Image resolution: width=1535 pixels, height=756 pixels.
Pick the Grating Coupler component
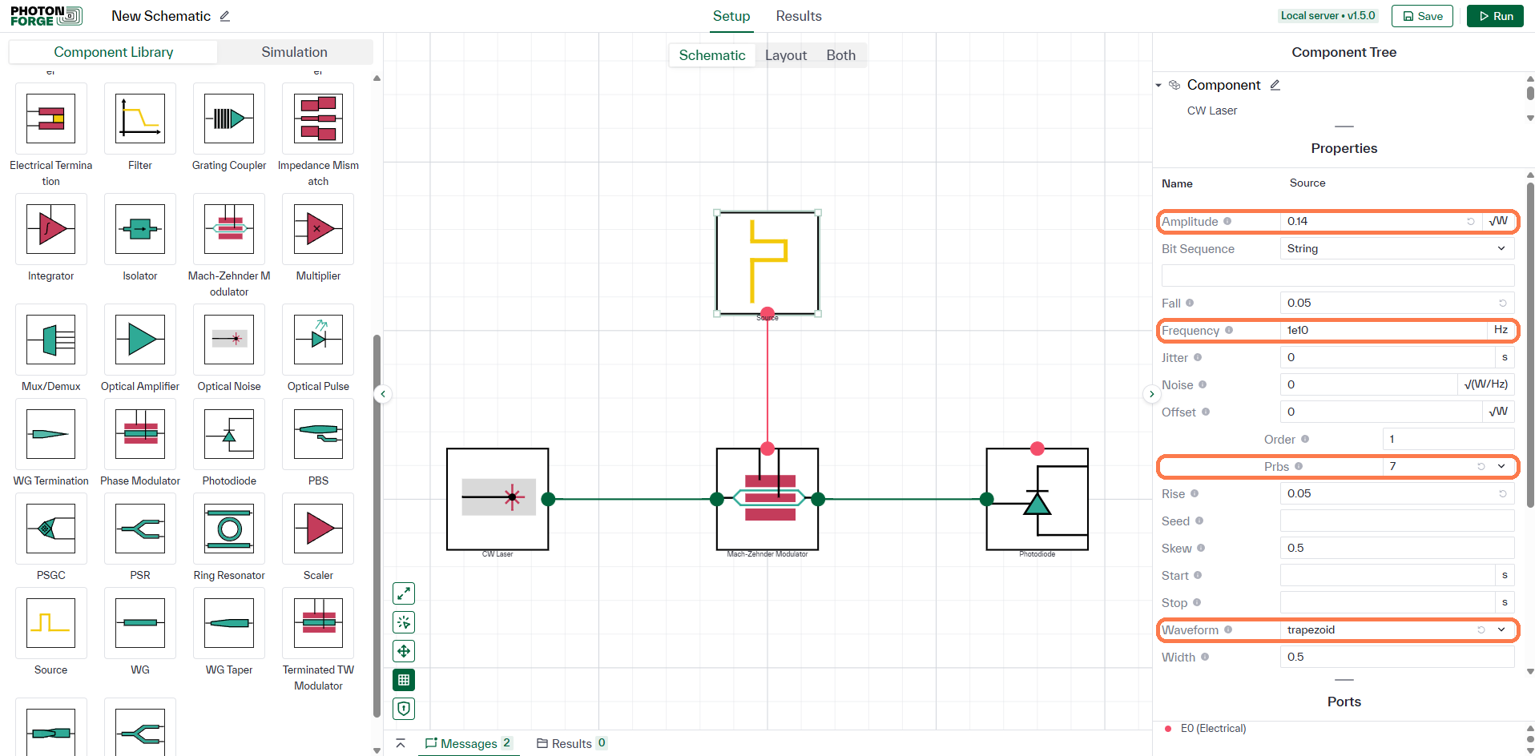click(x=229, y=119)
